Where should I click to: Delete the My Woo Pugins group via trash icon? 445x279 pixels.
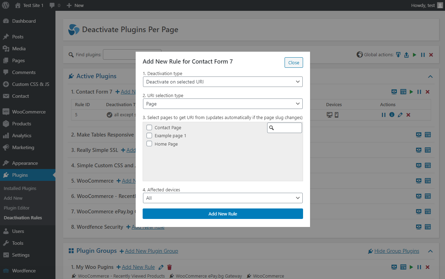pos(169,267)
